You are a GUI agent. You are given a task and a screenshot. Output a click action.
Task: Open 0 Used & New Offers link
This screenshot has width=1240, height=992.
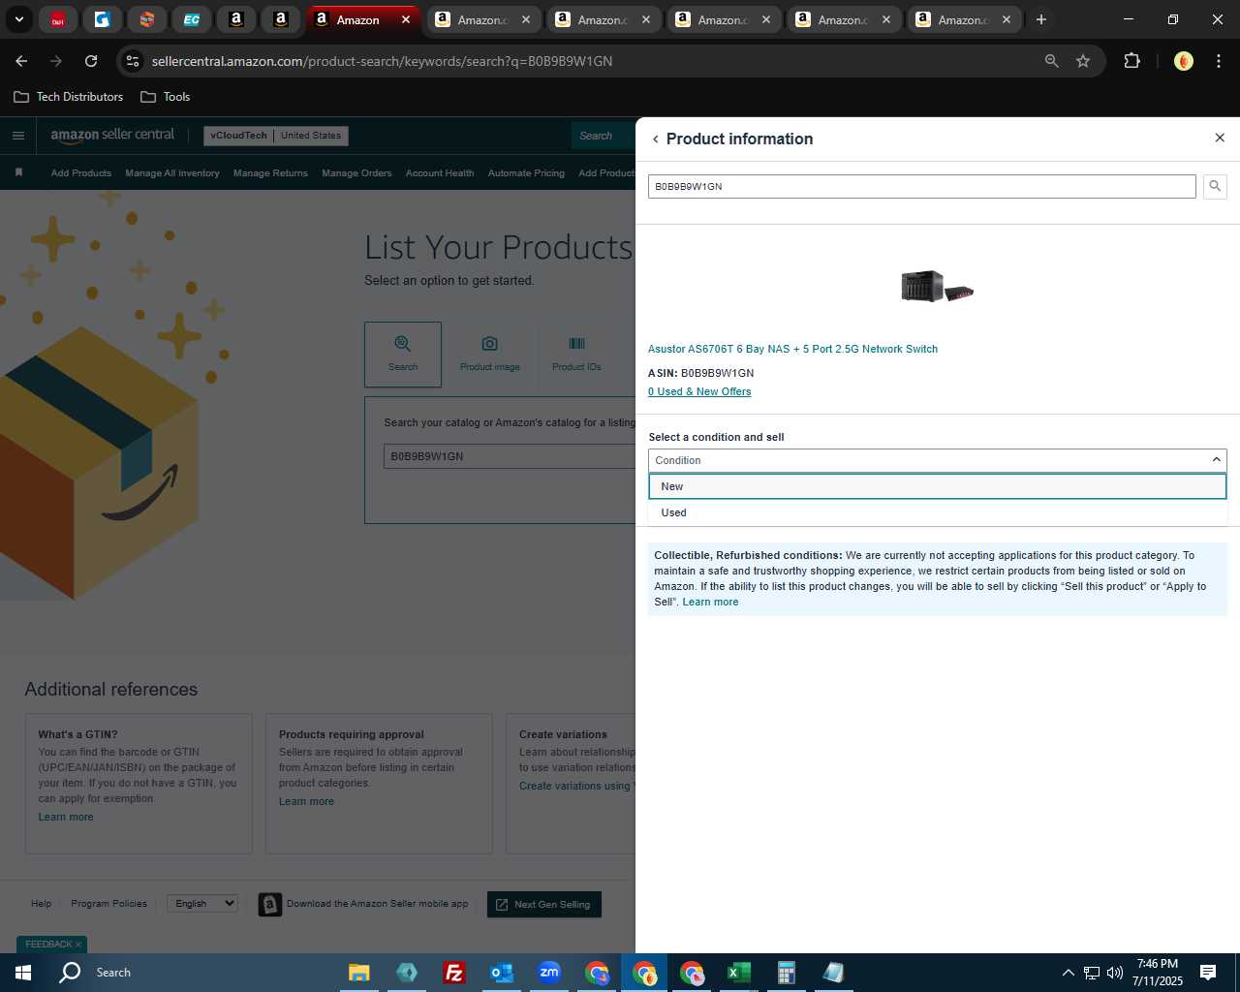(x=699, y=391)
